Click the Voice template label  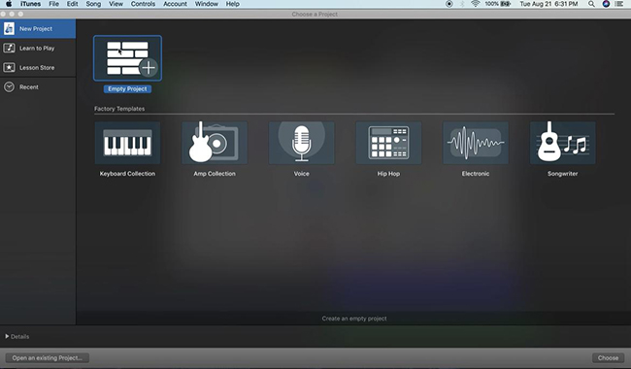point(301,174)
